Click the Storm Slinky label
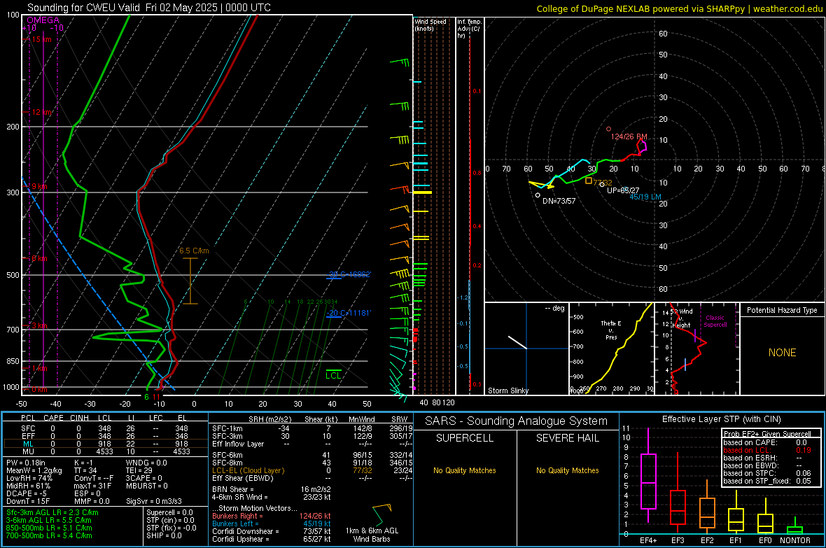The height and width of the screenshot is (548, 826). tap(507, 391)
